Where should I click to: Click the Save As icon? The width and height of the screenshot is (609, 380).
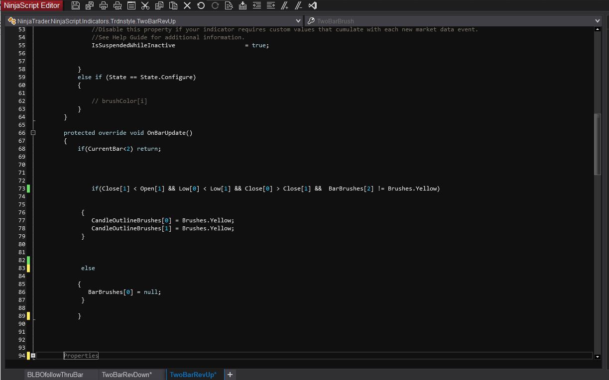[90, 5]
